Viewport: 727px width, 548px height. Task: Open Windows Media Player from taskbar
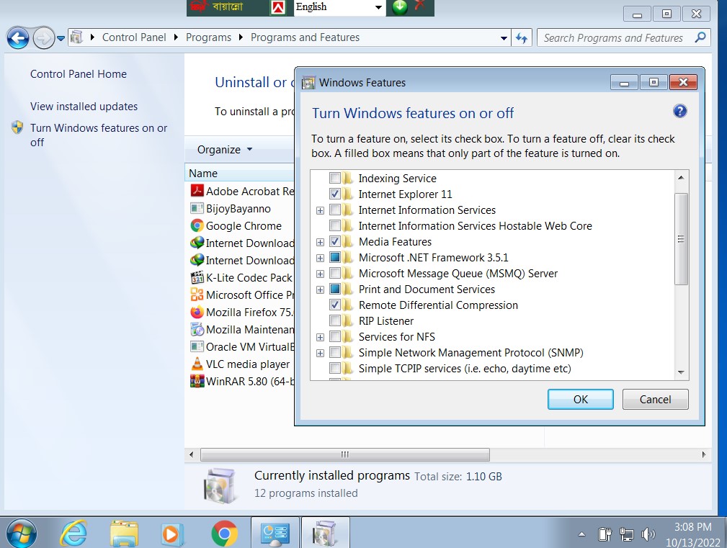click(x=172, y=534)
